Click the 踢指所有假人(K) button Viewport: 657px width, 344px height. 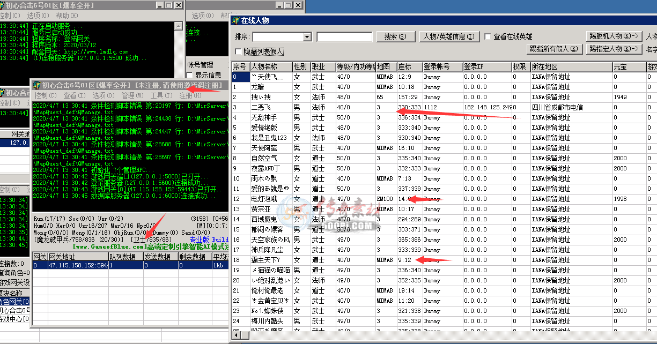point(554,49)
